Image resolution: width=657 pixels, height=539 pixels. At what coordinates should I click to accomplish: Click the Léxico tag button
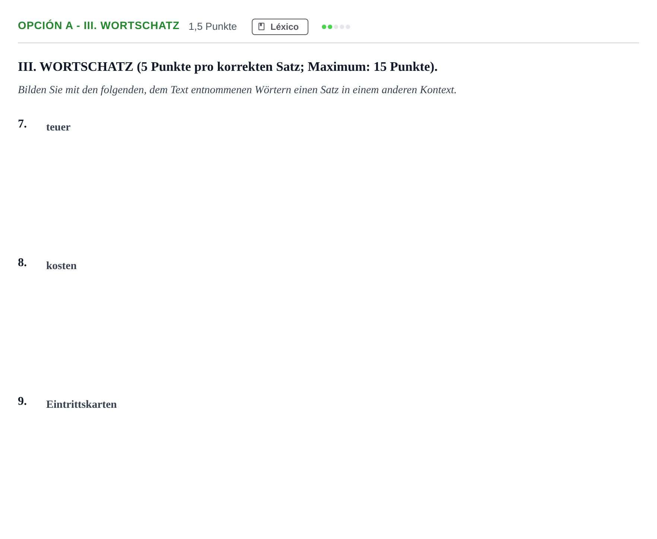(x=280, y=27)
